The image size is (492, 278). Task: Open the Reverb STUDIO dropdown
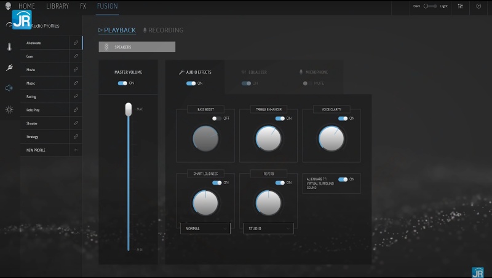(268, 228)
